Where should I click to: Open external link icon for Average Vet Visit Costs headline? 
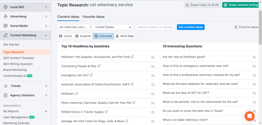[x=127, y=121]
